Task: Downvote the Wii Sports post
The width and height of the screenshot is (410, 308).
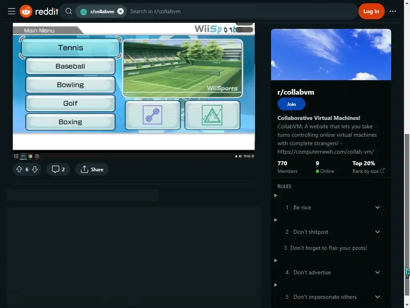Action: pyautogui.click(x=35, y=170)
